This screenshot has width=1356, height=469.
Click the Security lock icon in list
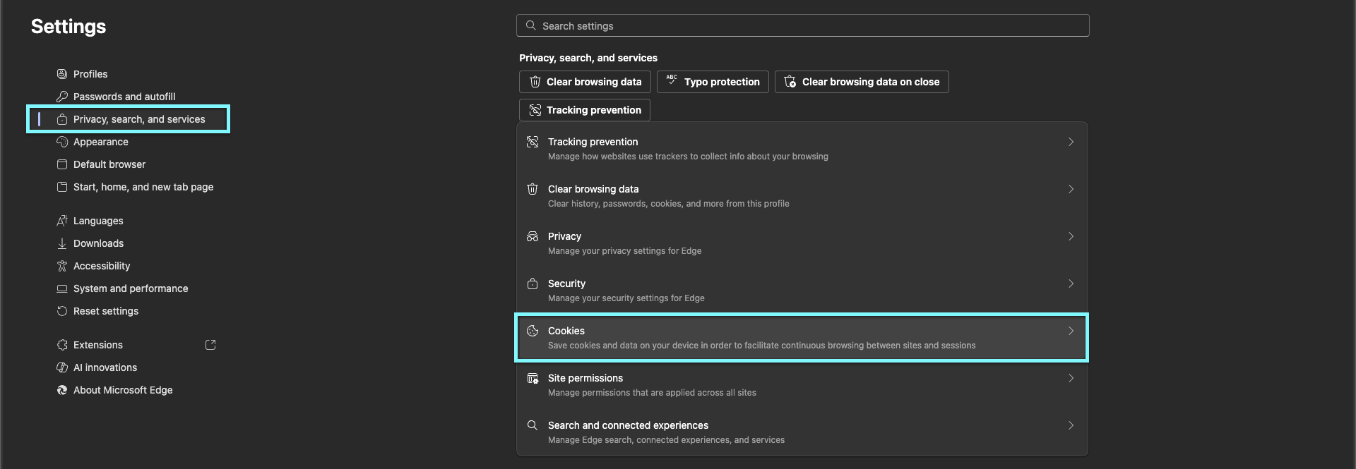[533, 284]
